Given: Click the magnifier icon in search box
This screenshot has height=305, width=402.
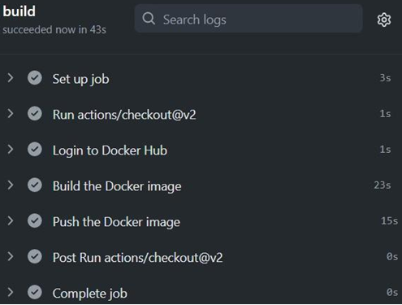Looking at the screenshot, I should (149, 19).
